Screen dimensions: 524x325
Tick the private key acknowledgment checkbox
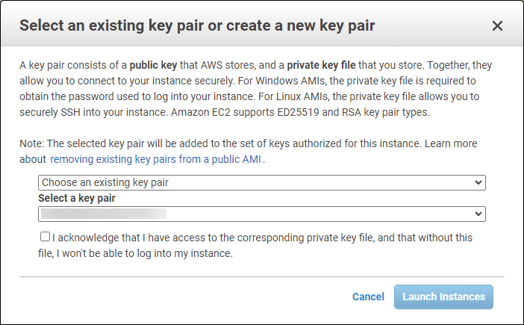pyautogui.click(x=46, y=237)
